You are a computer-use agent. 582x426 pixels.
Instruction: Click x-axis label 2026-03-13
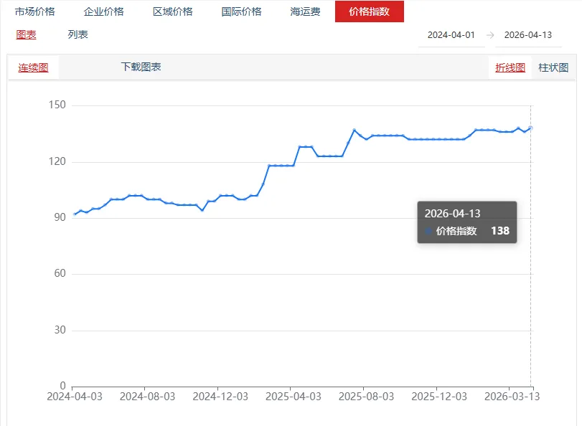tap(512, 397)
